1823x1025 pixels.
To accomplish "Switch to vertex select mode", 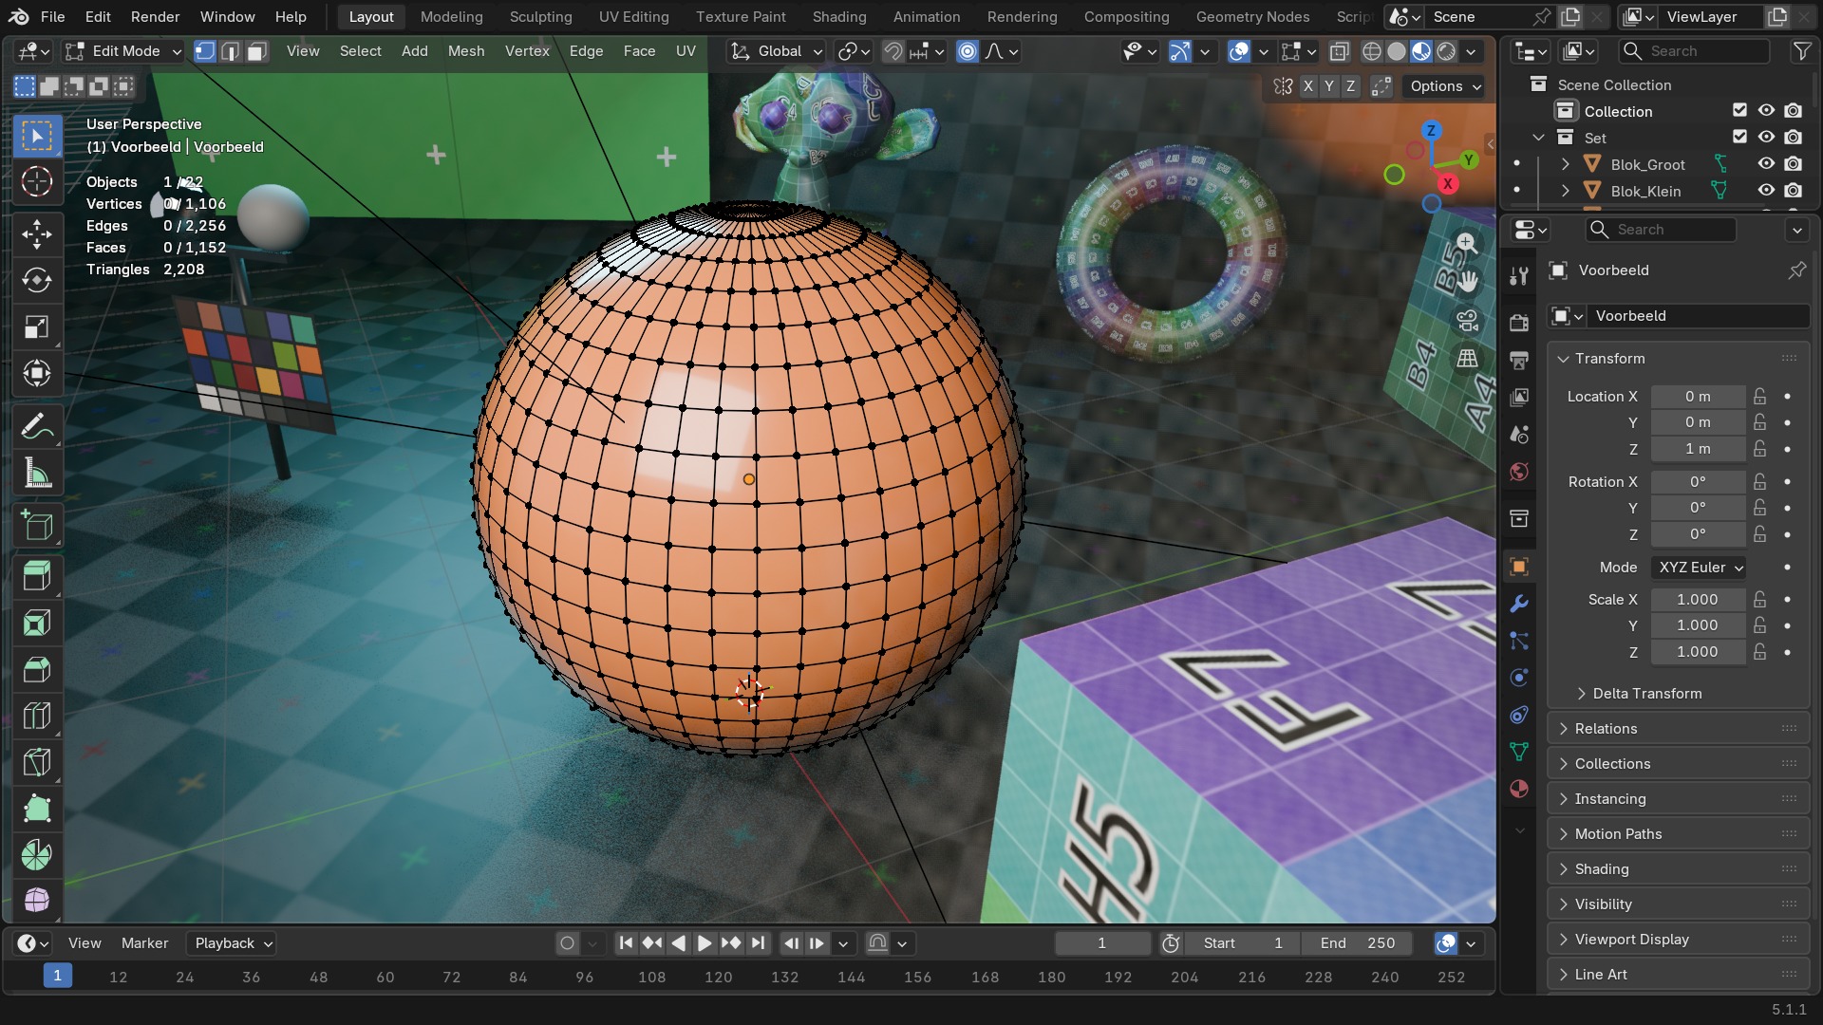I will coord(204,51).
